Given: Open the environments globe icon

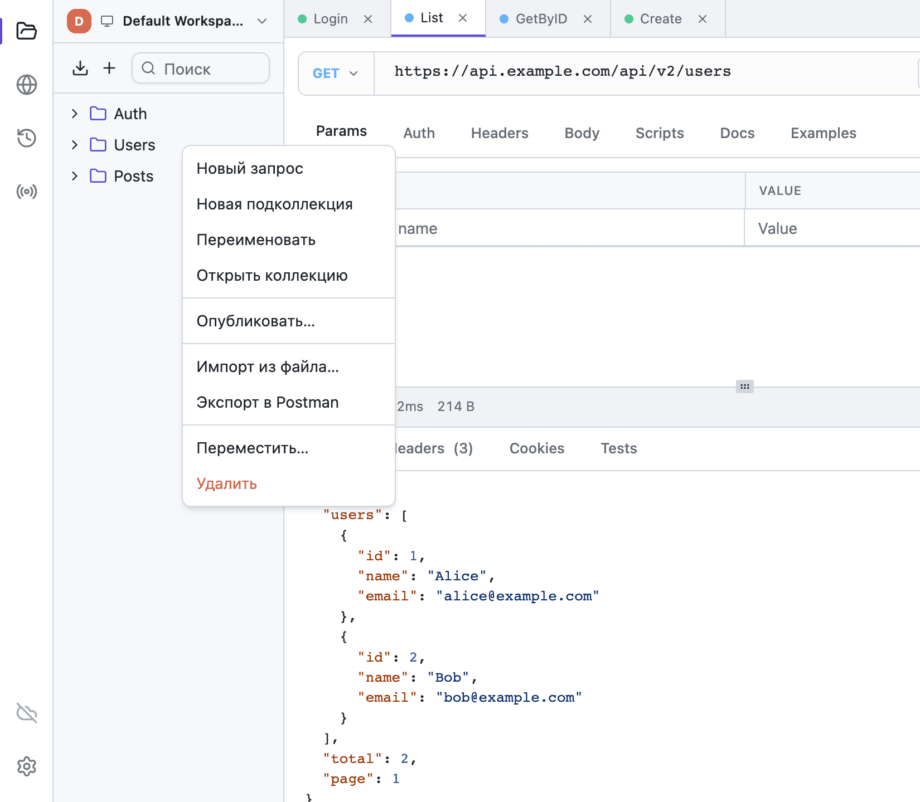Looking at the screenshot, I should (26, 85).
